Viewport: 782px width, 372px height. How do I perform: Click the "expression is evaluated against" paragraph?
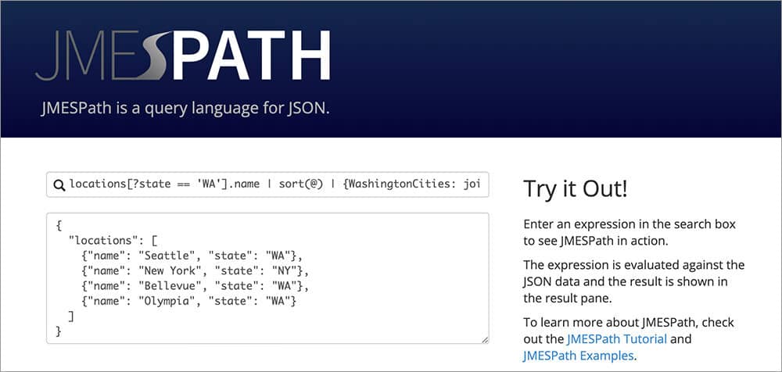(x=634, y=281)
